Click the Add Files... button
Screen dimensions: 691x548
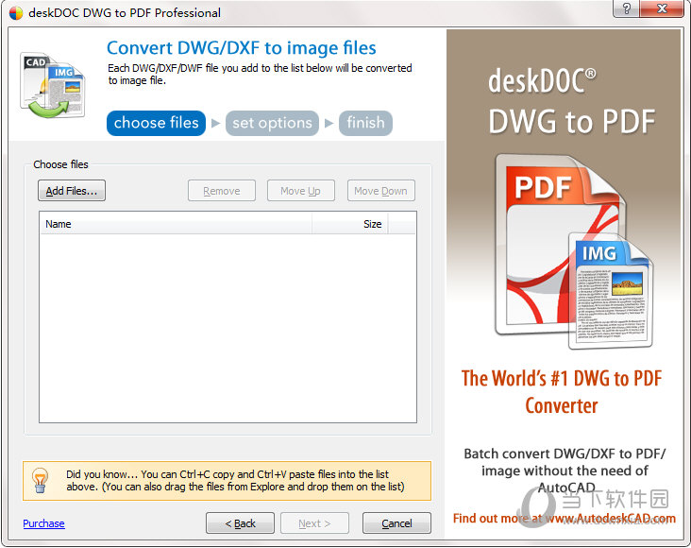tap(72, 191)
